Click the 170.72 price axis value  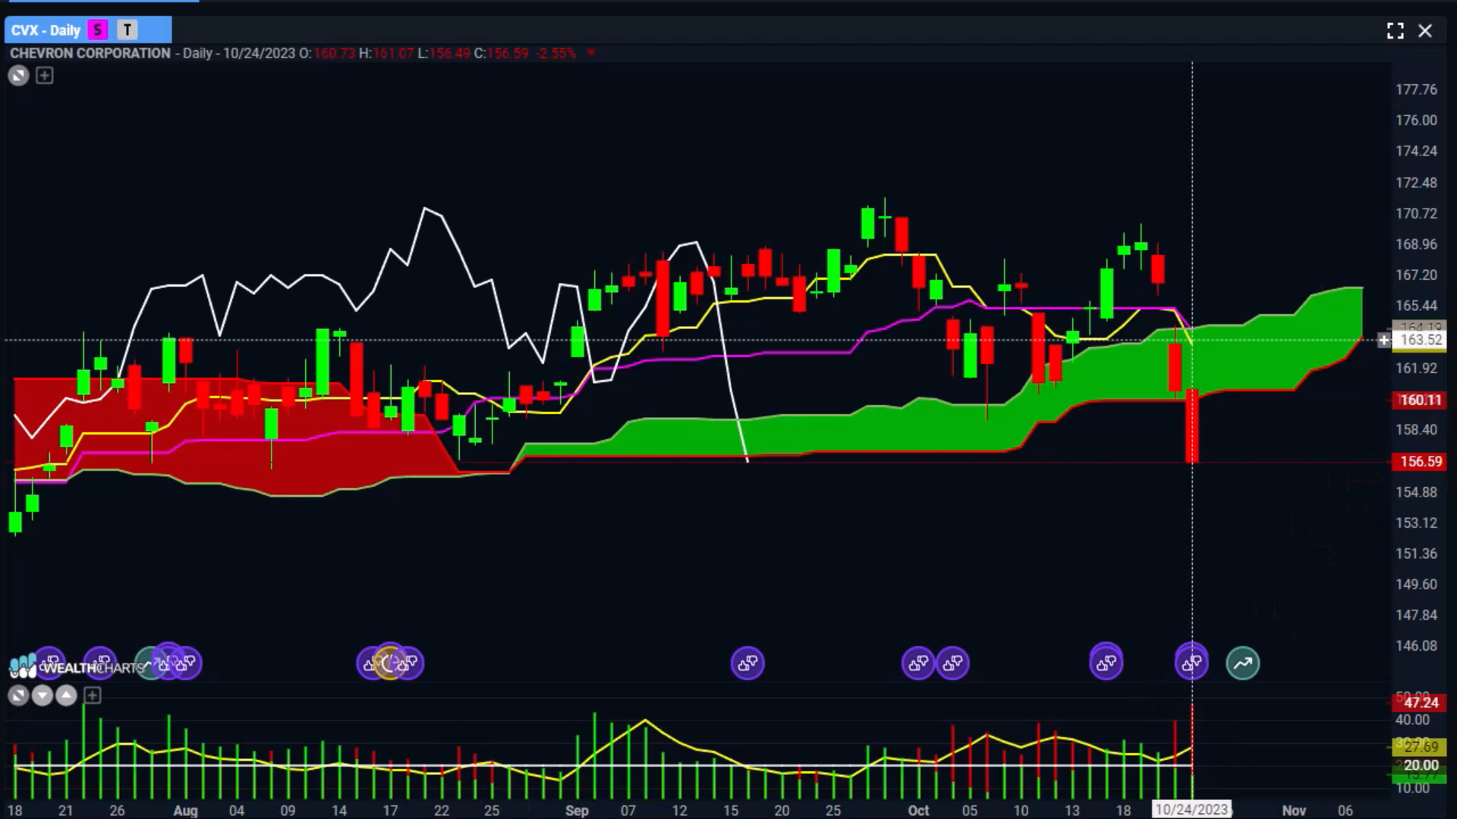1416,214
